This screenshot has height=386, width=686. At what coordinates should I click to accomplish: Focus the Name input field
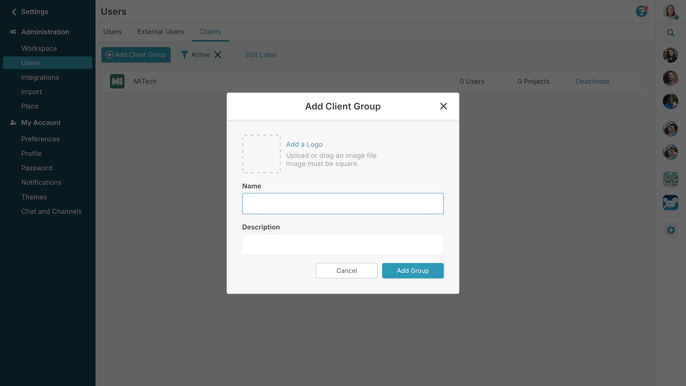pyautogui.click(x=343, y=204)
